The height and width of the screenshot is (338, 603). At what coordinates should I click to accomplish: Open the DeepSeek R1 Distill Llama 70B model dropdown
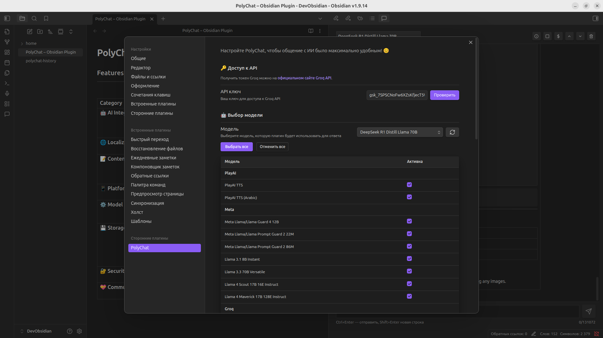coord(400,132)
